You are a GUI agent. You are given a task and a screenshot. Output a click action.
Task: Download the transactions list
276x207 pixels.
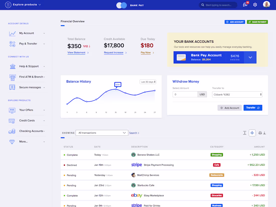coord(265,133)
